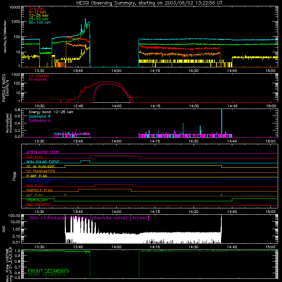The image size is (282, 282).
Task: Click the SAA_FLAG label
Action: [x=35, y=185]
